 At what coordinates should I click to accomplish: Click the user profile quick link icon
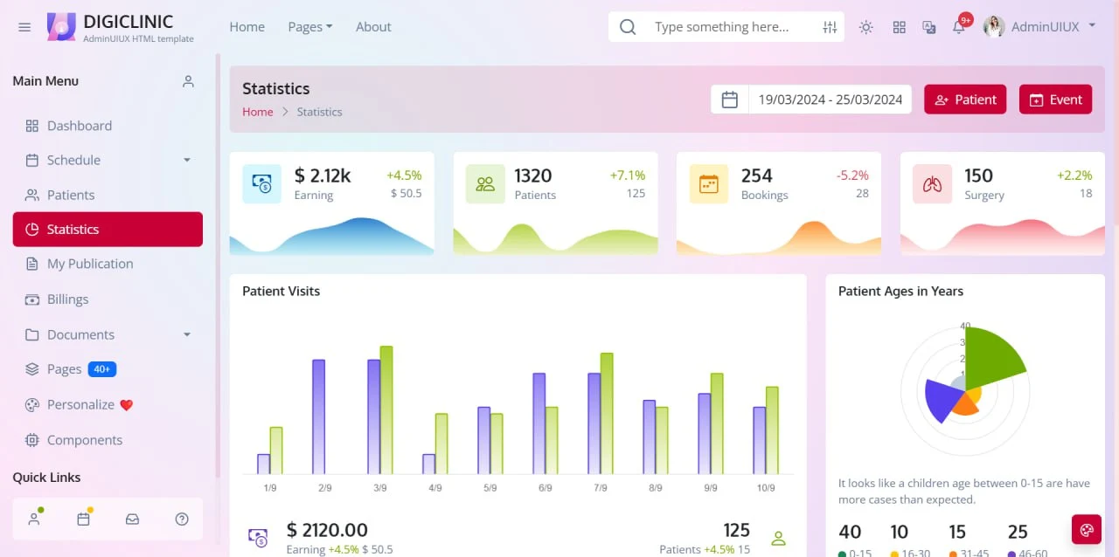[x=34, y=519]
